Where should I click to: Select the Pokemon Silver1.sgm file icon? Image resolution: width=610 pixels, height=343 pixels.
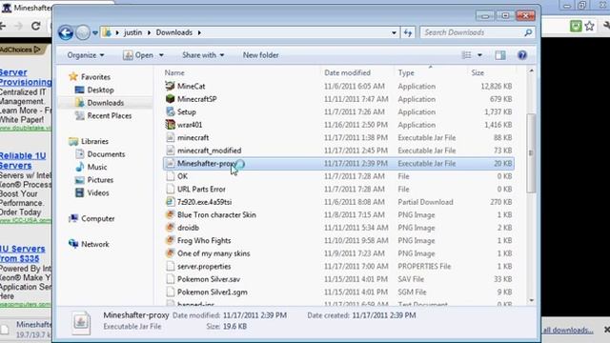pyautogui.click(x=170, y=292)
